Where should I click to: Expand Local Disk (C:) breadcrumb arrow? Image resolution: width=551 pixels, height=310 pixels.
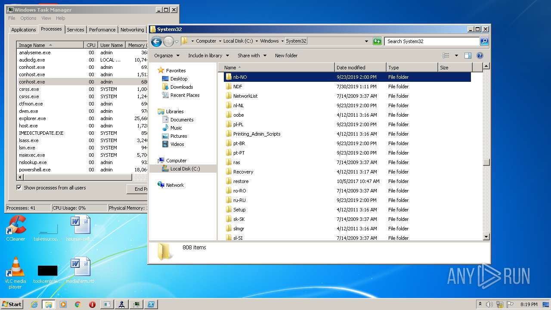tap(257, 41)
